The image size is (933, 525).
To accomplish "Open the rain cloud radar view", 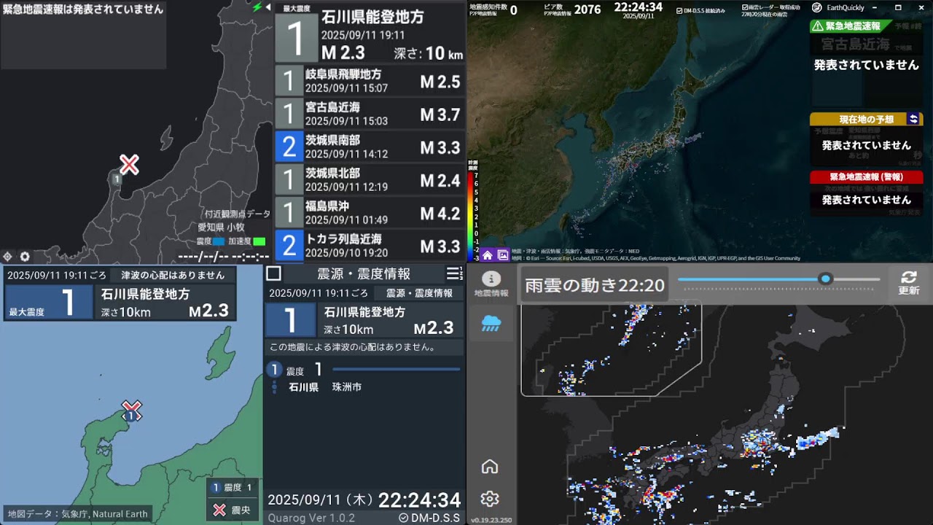I will pyautogui.click(x=491, y=324).
